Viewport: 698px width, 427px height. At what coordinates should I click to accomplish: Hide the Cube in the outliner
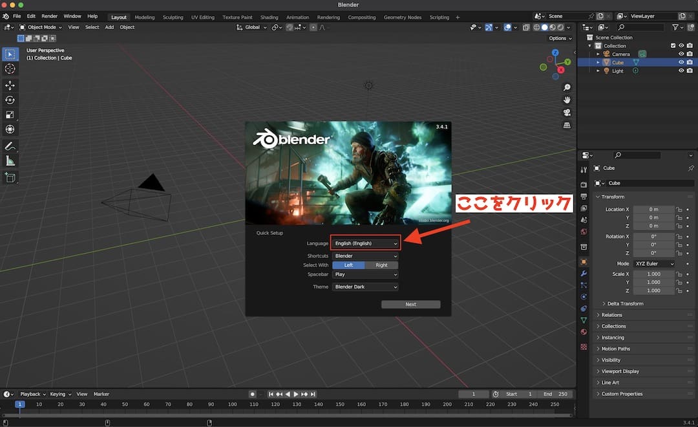pos(681,62)
